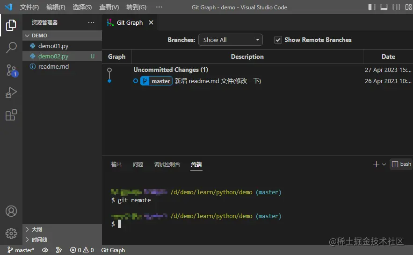
Task: Click the git remote command line
Action: tap(131, 200)
